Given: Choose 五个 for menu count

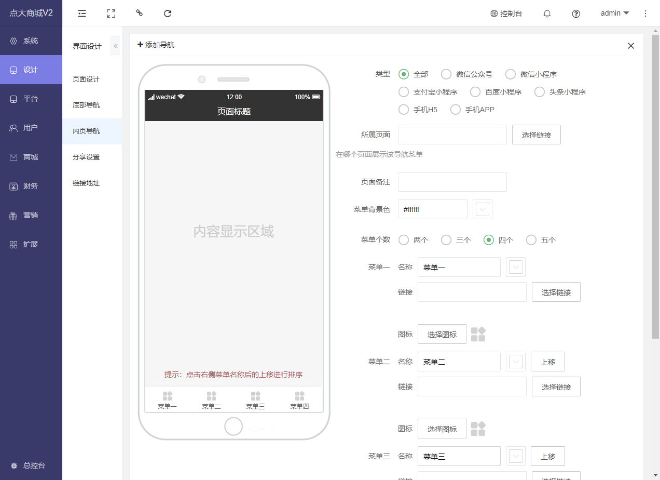Looking at the screenshot, I should [x=531, y=240].
